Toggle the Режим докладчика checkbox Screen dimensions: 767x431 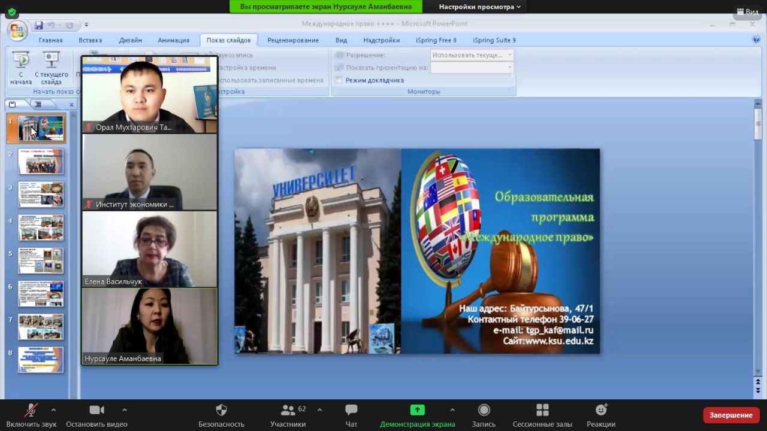(339, 80)
